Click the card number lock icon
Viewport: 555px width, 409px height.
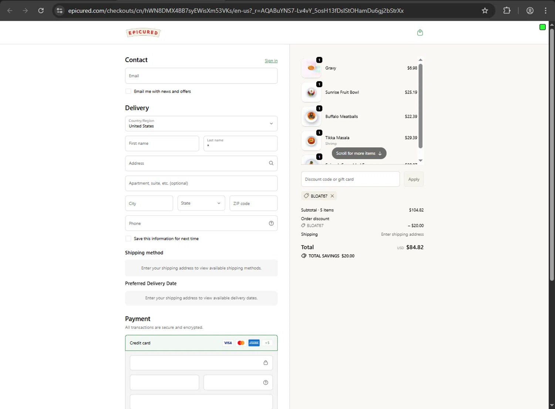tap(266, 362)
